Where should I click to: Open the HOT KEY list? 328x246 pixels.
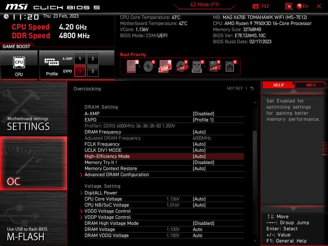[235, 88]
